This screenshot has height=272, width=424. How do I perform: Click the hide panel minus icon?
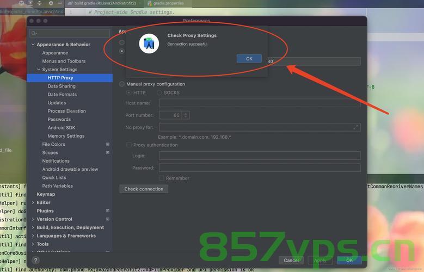tap(60, 3)
